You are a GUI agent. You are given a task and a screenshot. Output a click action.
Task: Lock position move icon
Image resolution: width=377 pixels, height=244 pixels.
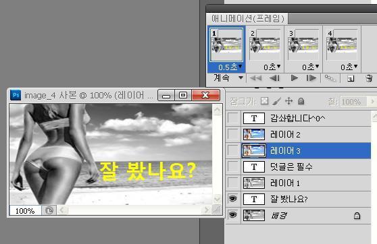[288, 101]
